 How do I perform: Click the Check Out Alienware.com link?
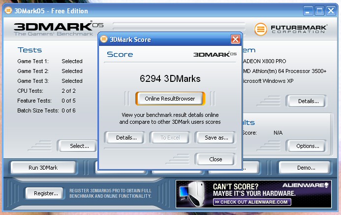pyautogui.click(x=252, y=202)
